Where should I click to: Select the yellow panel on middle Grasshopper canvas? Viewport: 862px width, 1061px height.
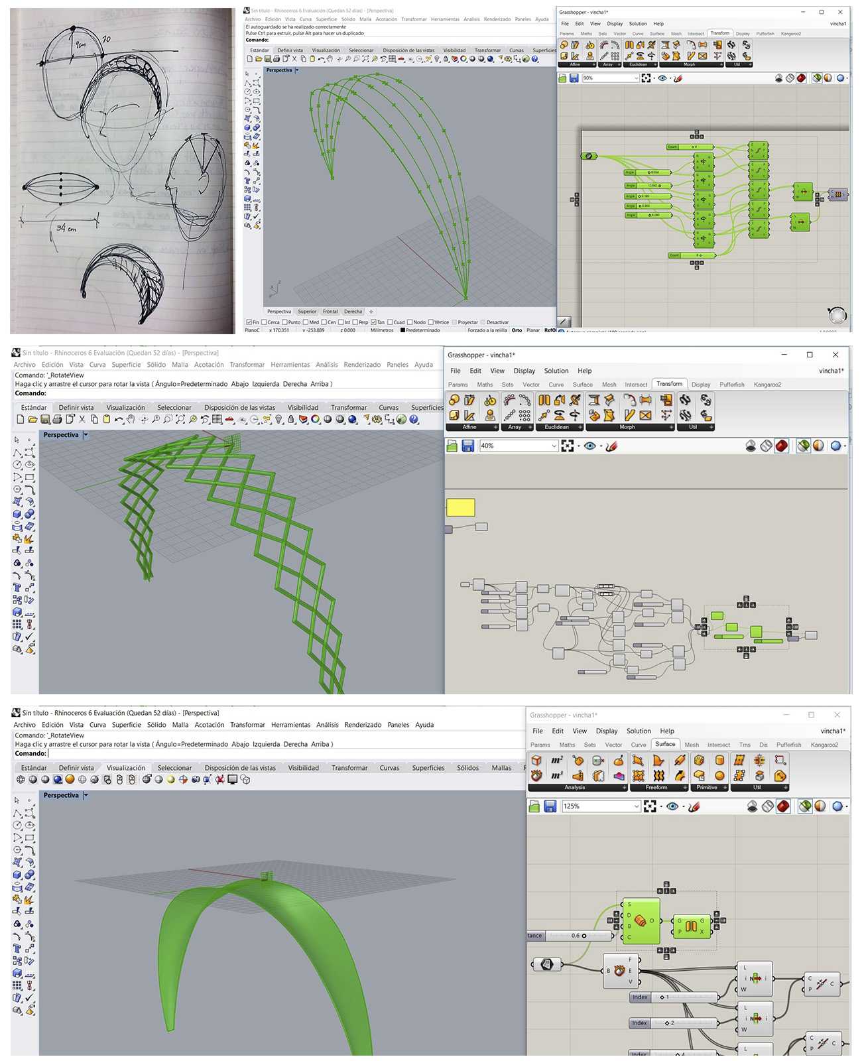[461, 507]
